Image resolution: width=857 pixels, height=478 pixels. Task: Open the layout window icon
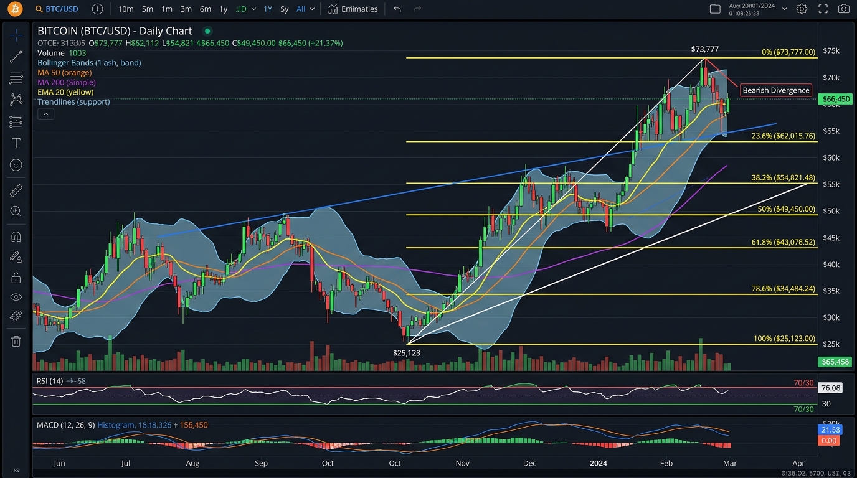pos(715,9)
